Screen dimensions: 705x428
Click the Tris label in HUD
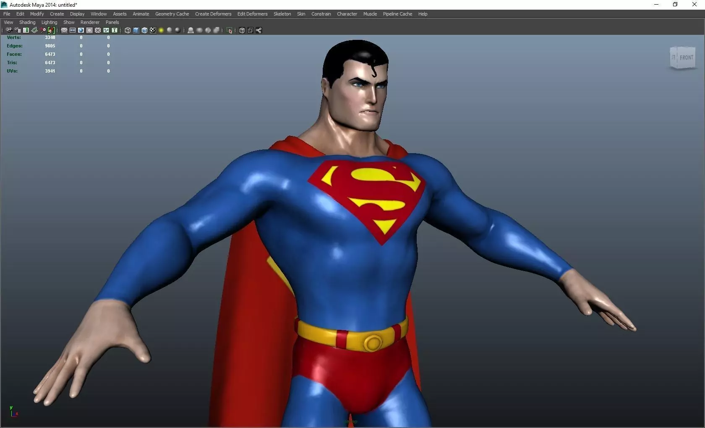tap(12, 63)
